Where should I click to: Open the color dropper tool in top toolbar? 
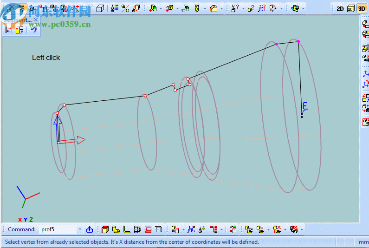pyautogui.click(x=114, y=9)
